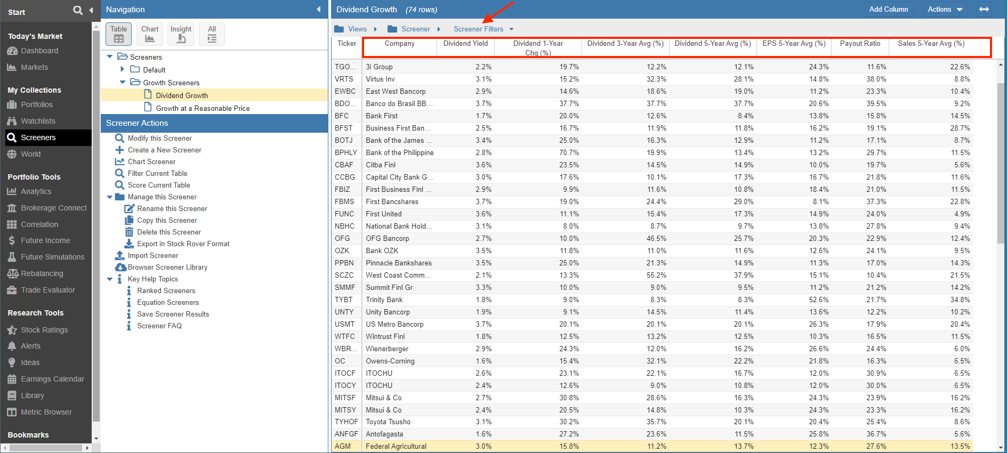Collapse the Growth Screeners folder
The width and height of the screenshot is (1007, 453).
123,82
